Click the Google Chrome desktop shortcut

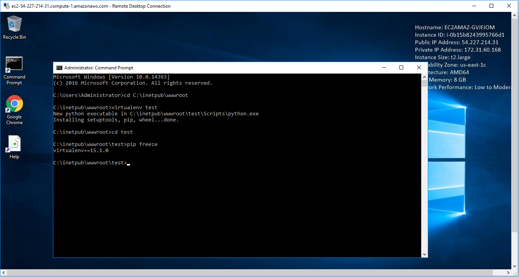pos(15,110)
